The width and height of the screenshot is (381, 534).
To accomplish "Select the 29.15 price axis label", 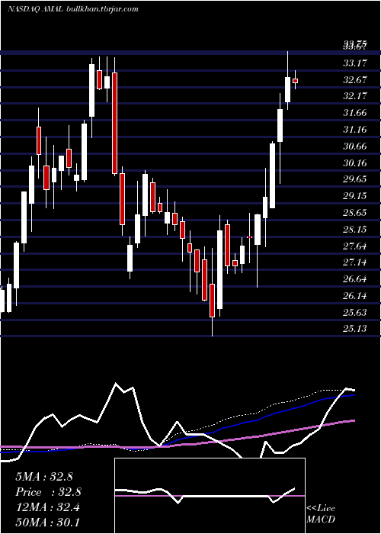I will click(355, 196).
